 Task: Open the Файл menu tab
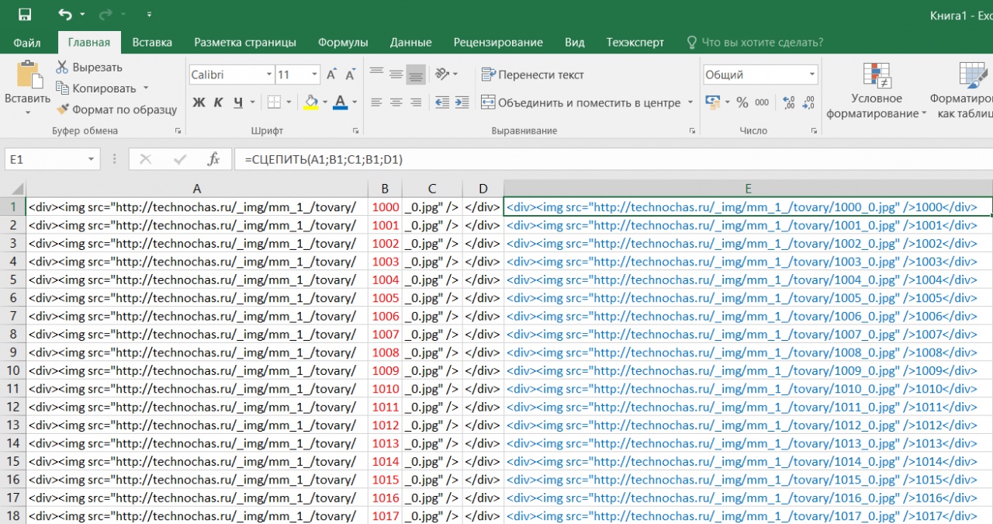click(27, 42)
